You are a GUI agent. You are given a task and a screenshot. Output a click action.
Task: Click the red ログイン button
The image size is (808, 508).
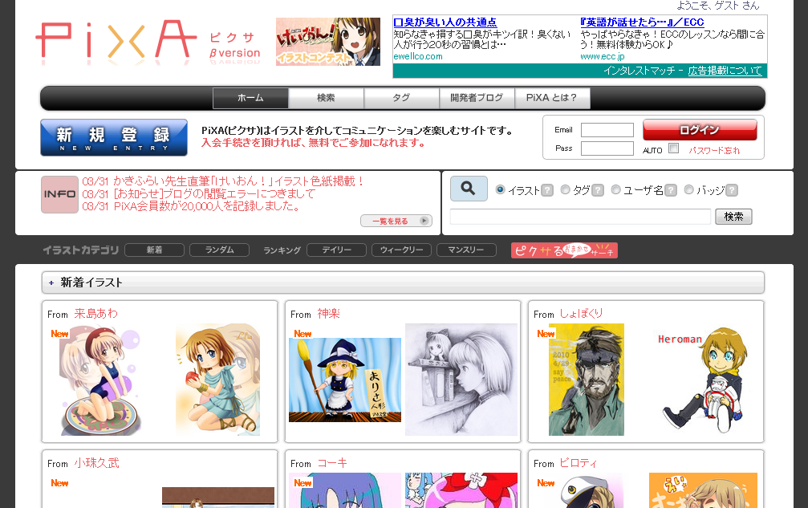pos(700,130)
